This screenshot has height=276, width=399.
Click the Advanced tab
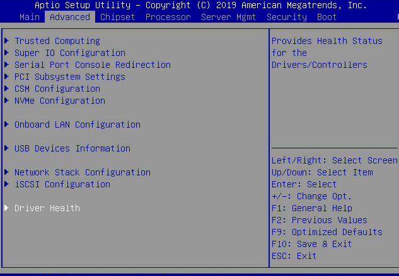69,17
